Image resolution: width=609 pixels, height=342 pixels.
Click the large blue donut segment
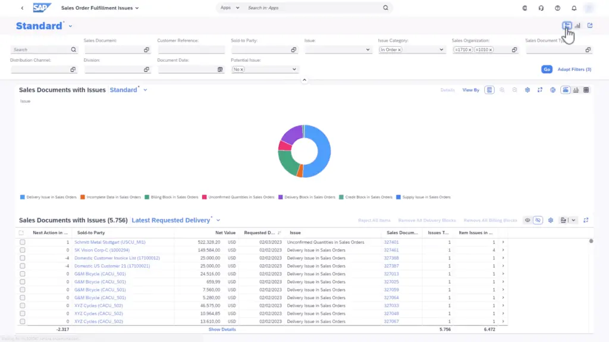[x=323, y=150]
